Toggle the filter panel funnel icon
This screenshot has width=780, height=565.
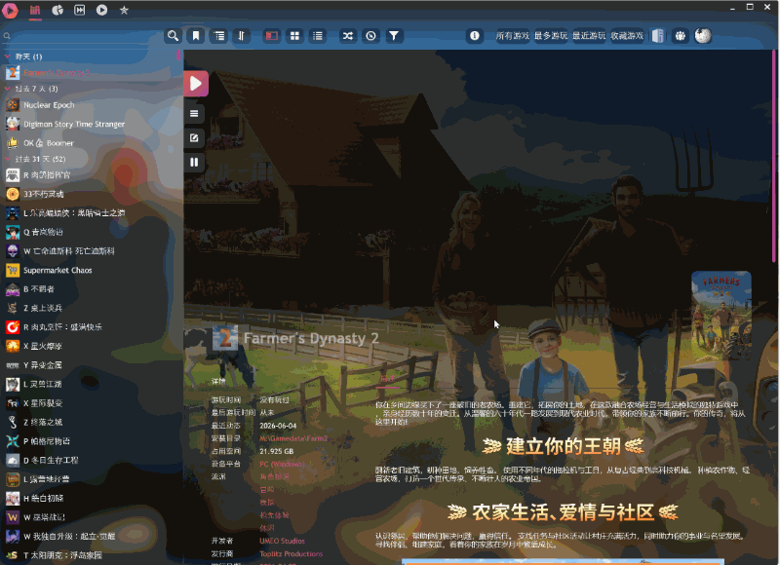point(394,36)
